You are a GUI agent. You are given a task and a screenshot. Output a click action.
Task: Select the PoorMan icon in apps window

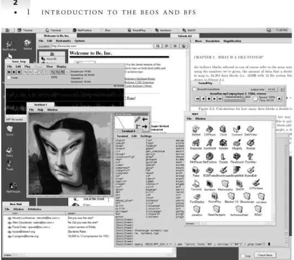(250, 158)
